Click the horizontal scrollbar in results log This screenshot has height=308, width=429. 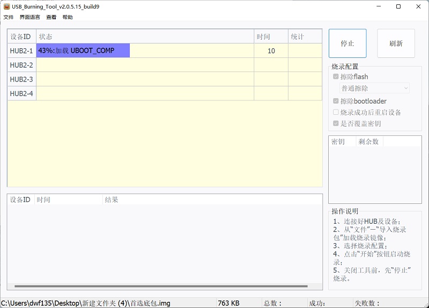pyautogui.click(x=161, y=286)
